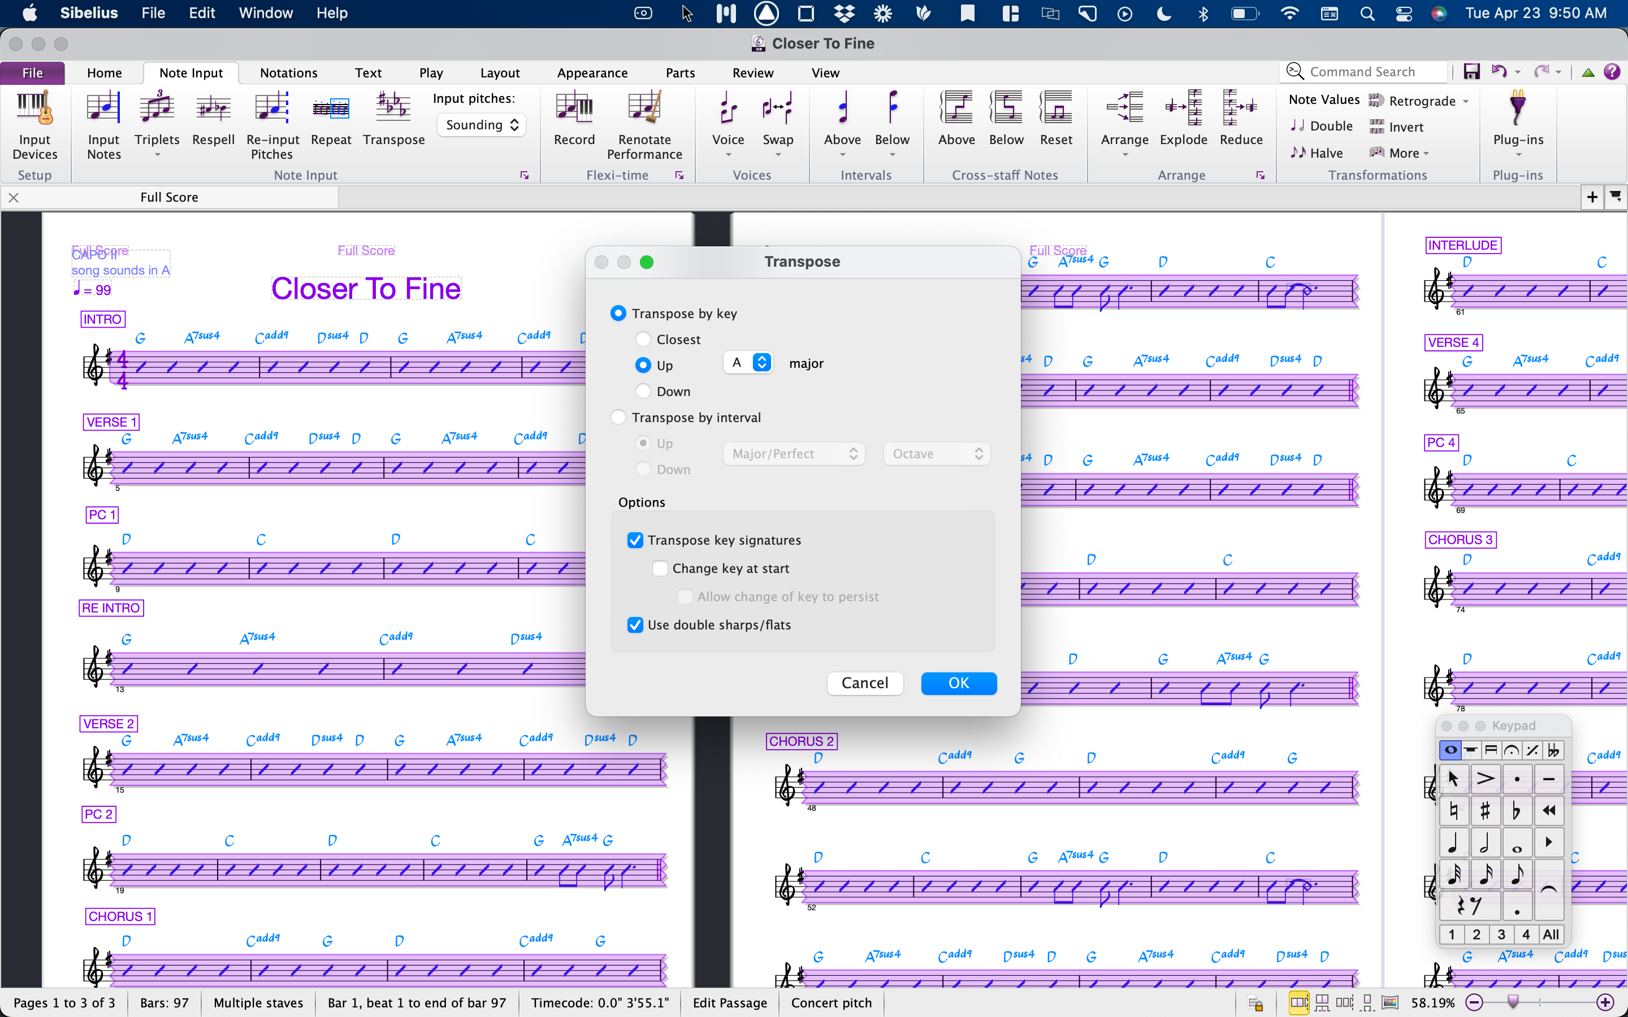
Task: Select Transpose by interval option
Action: coord(618,418)
